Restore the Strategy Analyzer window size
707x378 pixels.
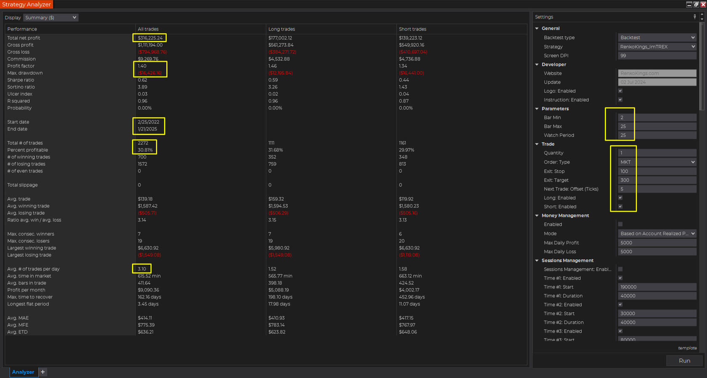coord(696,4)
